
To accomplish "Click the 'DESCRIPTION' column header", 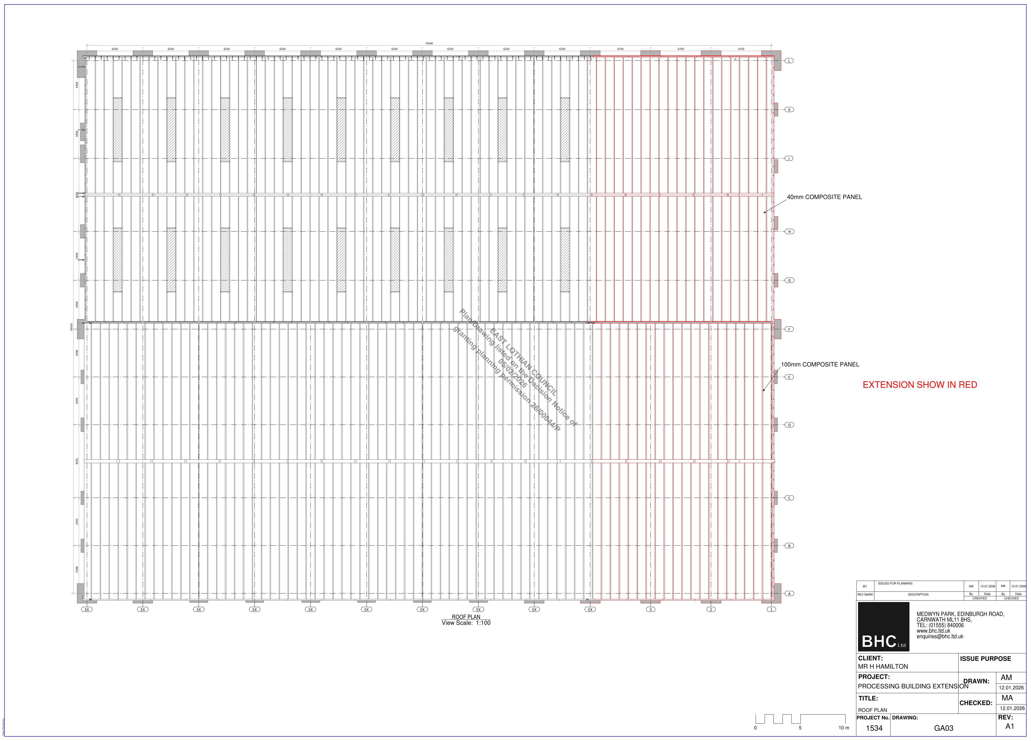I will 918,595.
